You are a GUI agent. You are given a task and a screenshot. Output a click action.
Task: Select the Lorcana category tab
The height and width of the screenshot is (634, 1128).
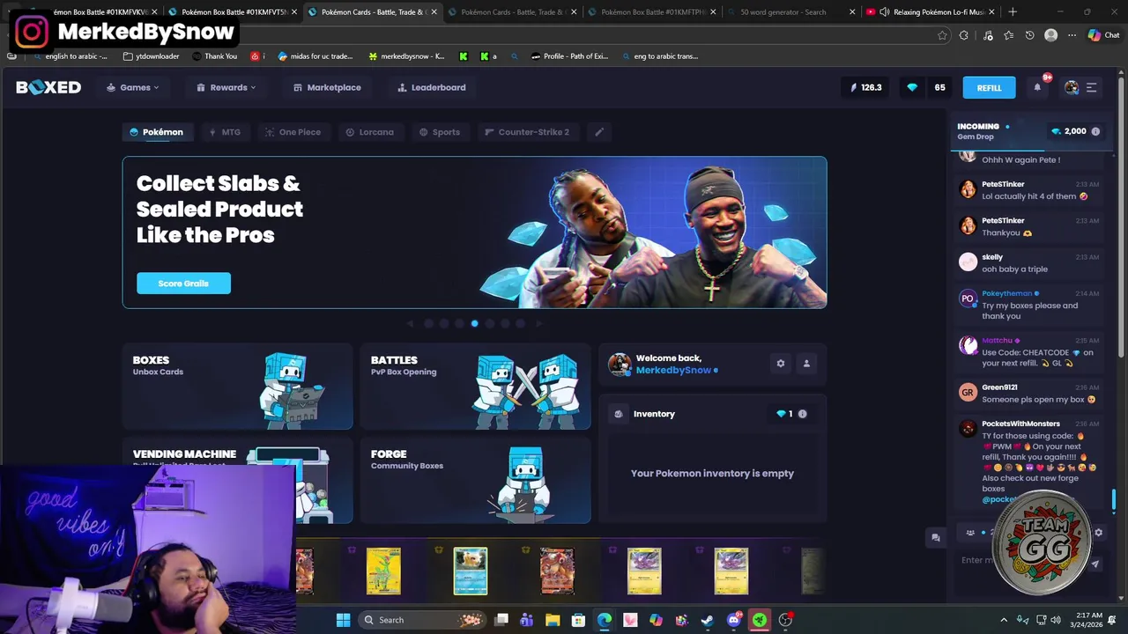click(x=369, y=132)
